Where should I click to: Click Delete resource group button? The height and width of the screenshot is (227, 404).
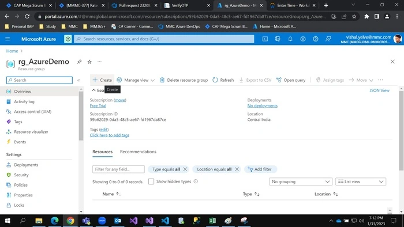tap(184, 80)
